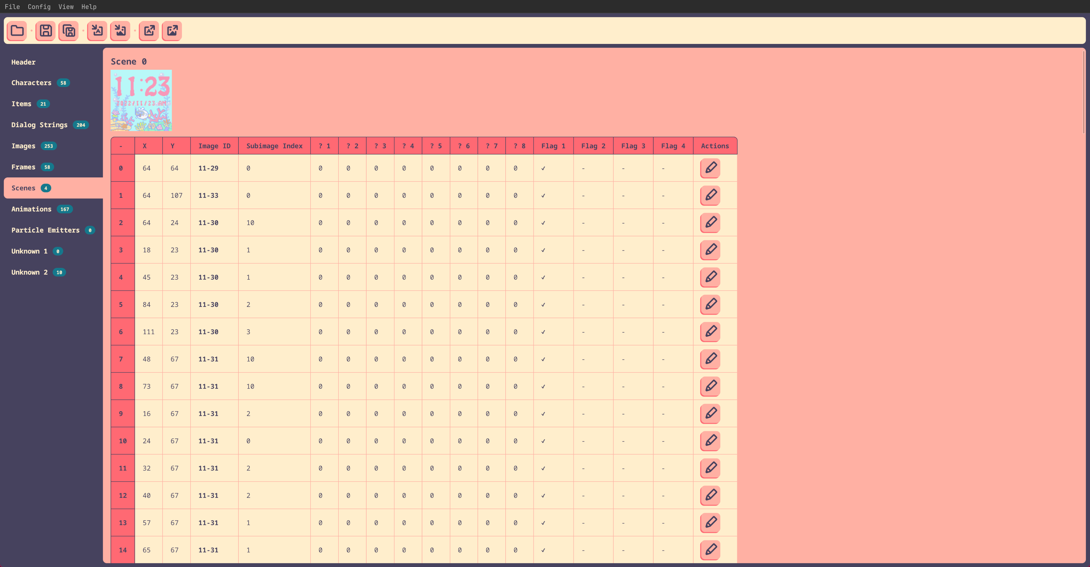Go to the Frames section
The width and height of the screenshot is (1090, 567).
tap(53, 167)
